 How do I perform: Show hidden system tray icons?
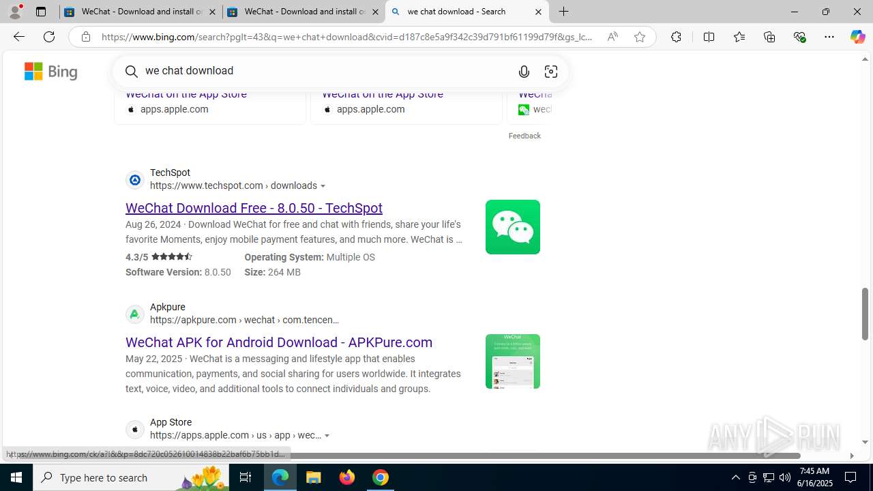click(735, 477)
